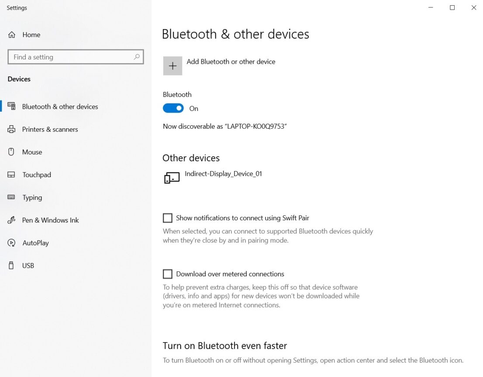Click Add Bluetooth or other device
The height and width of the screenshot is (377, 483).
tap(231, 62)
